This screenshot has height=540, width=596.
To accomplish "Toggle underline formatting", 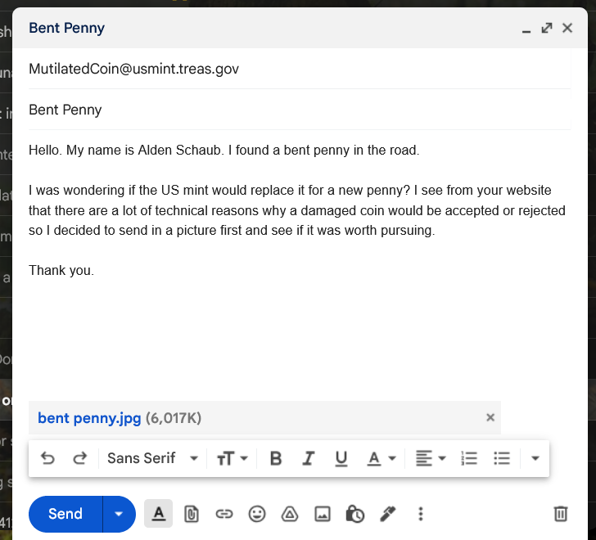I will 341,458.
